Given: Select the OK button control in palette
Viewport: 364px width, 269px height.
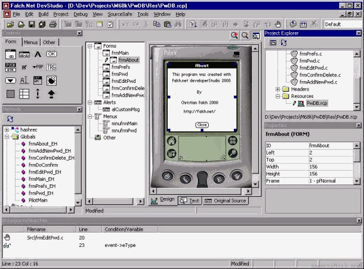Looking at the screenshot, I should (x=52, y=54).
